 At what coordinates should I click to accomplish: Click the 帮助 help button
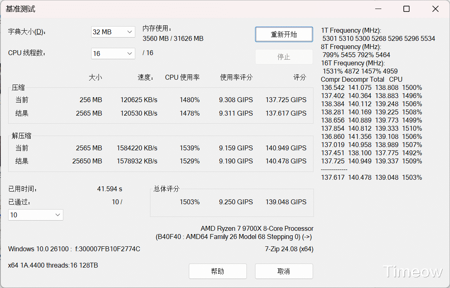(217, 271)
